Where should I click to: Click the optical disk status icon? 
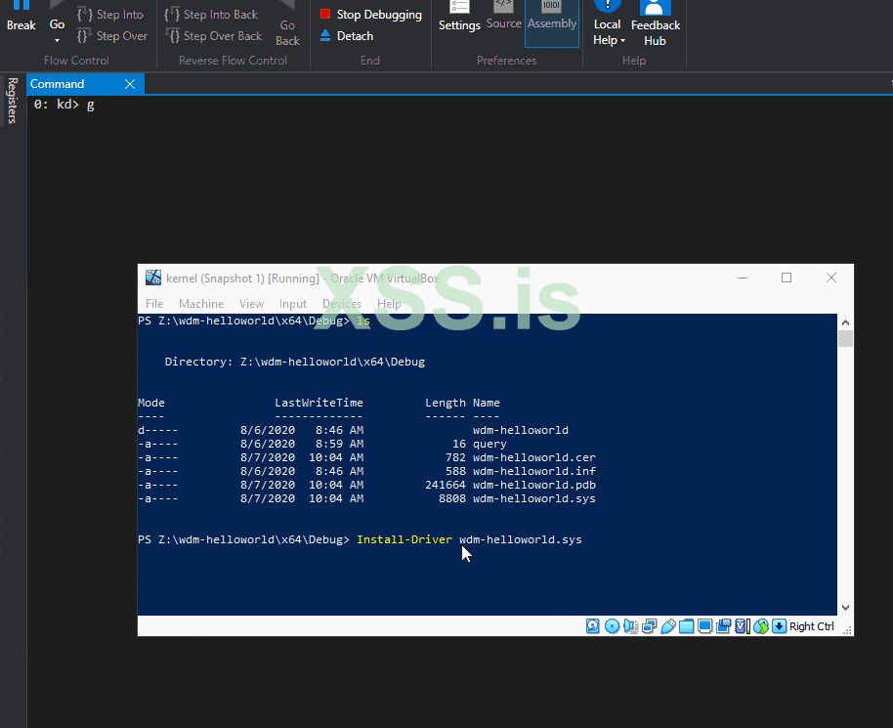tap(612, 626)
